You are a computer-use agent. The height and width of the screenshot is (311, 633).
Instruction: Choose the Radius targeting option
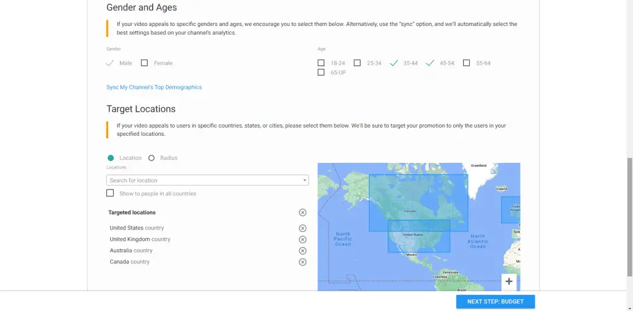(151, 158)
